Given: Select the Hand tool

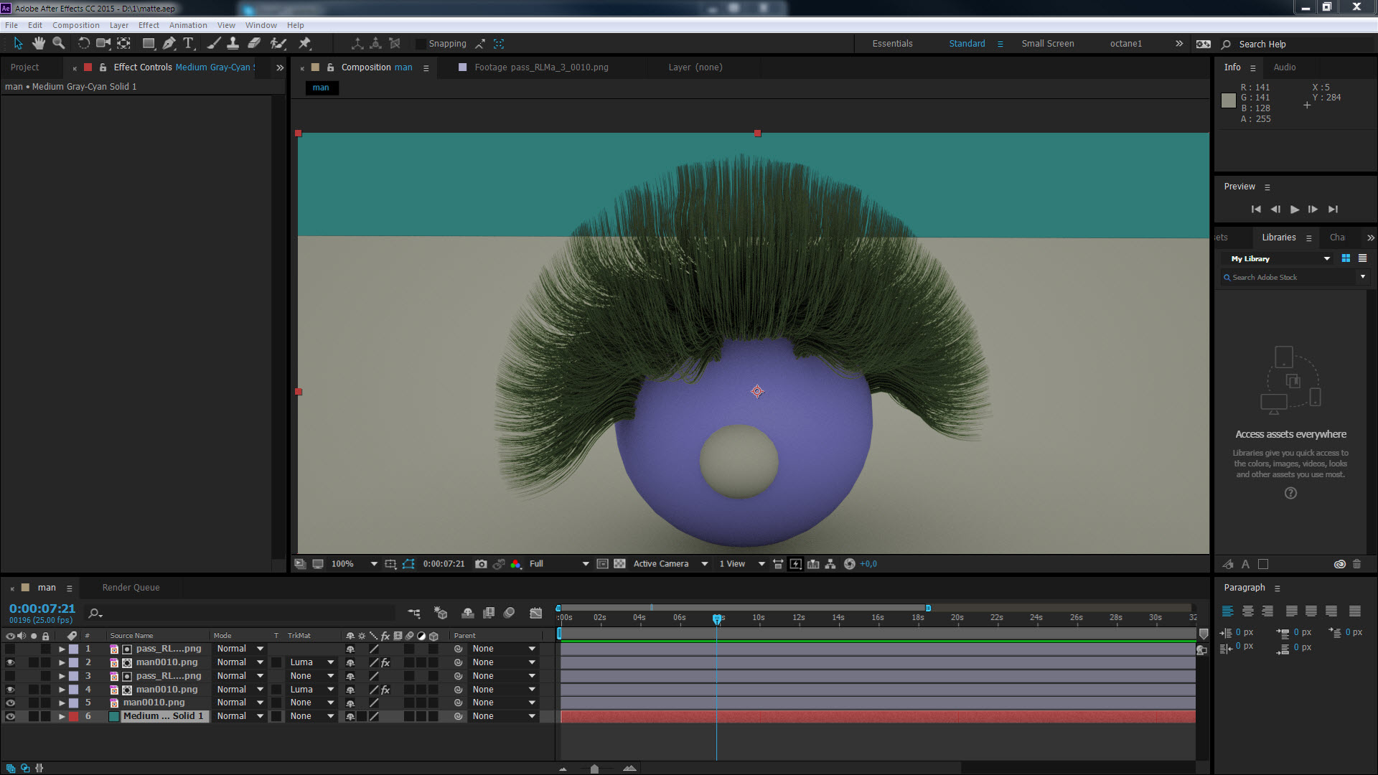Looking at the screenshot, I should tap(38, 43).
